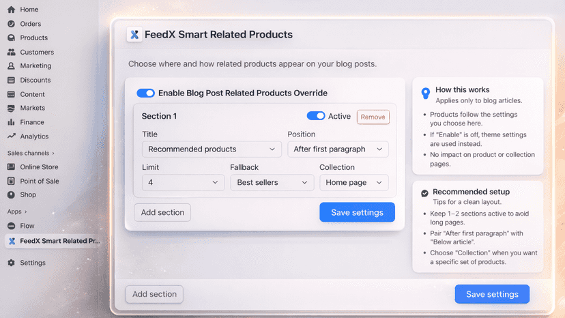565x318 pixels.
Task: Open Analytics menu item
Action: click(34, 136)
